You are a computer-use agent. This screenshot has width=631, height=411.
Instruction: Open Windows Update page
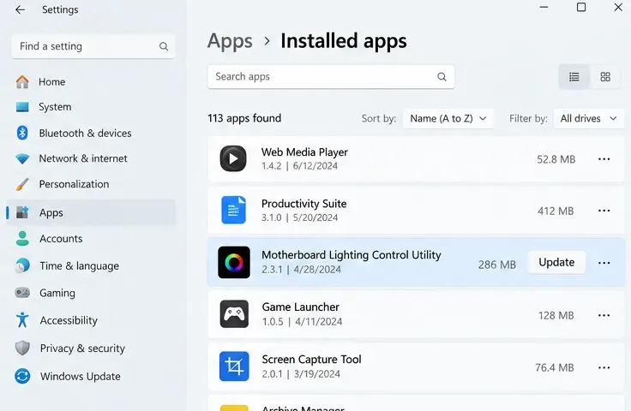[x=92, y=376]
